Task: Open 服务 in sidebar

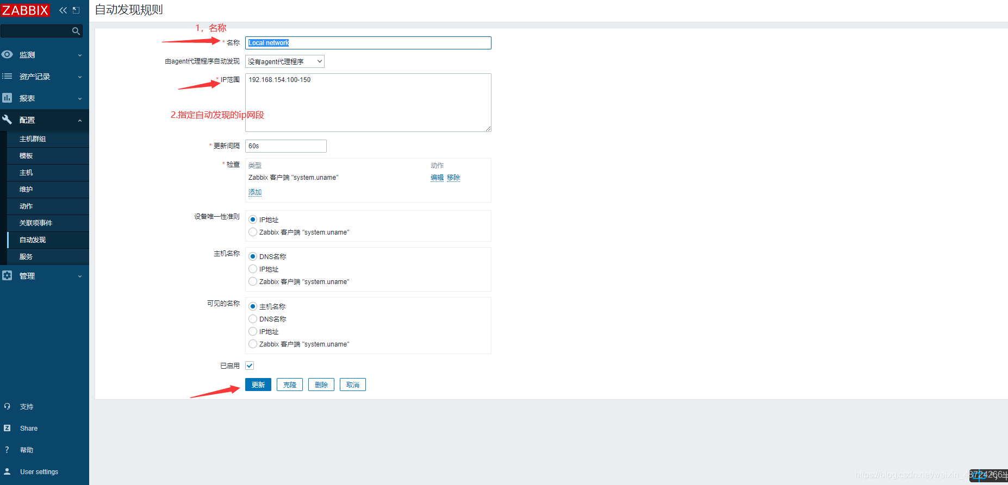Action: tap(48, 257)
